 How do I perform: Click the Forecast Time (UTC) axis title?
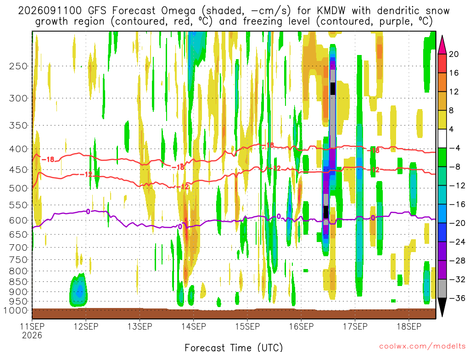(x=234, y=347)
